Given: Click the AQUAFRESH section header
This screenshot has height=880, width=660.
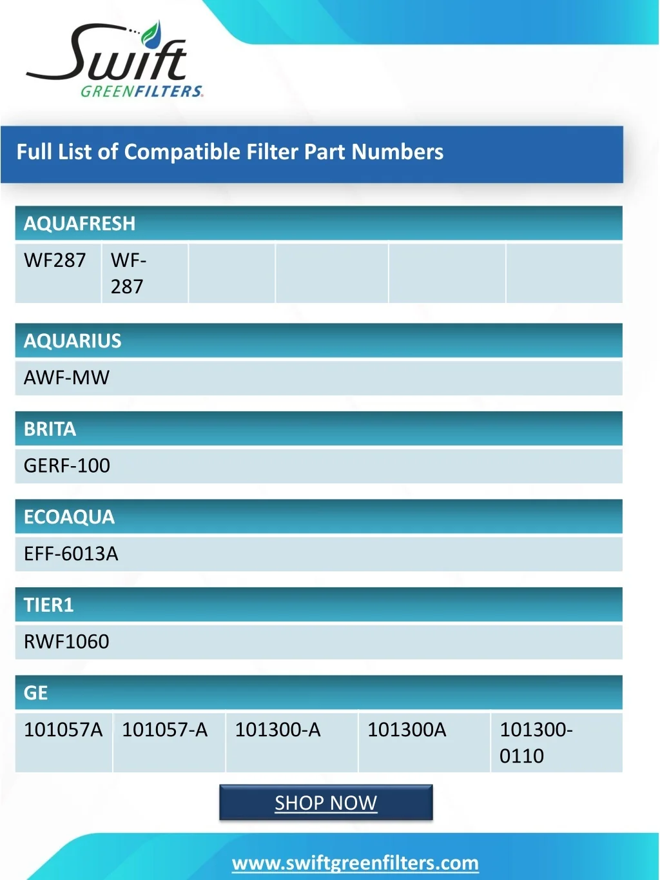Looking at the screenshot, I should (x=79, y=224).
